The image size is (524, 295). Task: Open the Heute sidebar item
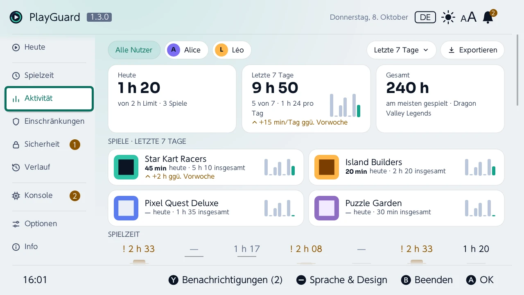[x=49, y=47]
